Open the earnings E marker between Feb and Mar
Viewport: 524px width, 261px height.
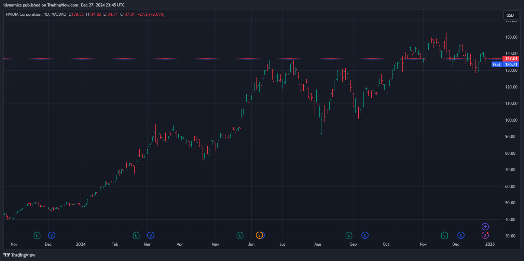point(136,235)
